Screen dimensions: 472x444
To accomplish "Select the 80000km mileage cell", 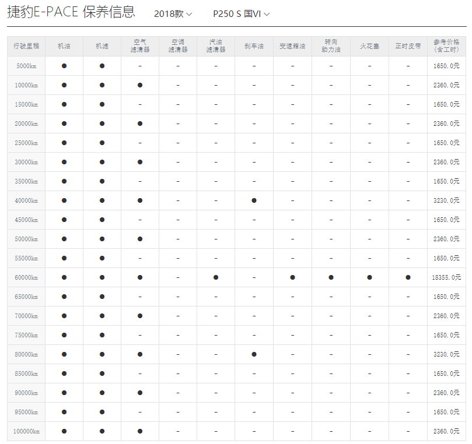I will tap(26, 354).
